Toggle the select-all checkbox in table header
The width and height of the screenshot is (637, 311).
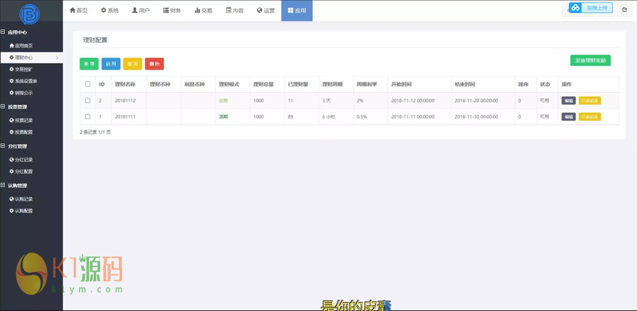[88, 84]
